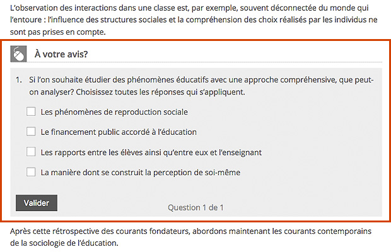This screenshot has width=391, height=252.
Task: Click the answer label about élèves and l'enseignant
Action: pos(151,152)
